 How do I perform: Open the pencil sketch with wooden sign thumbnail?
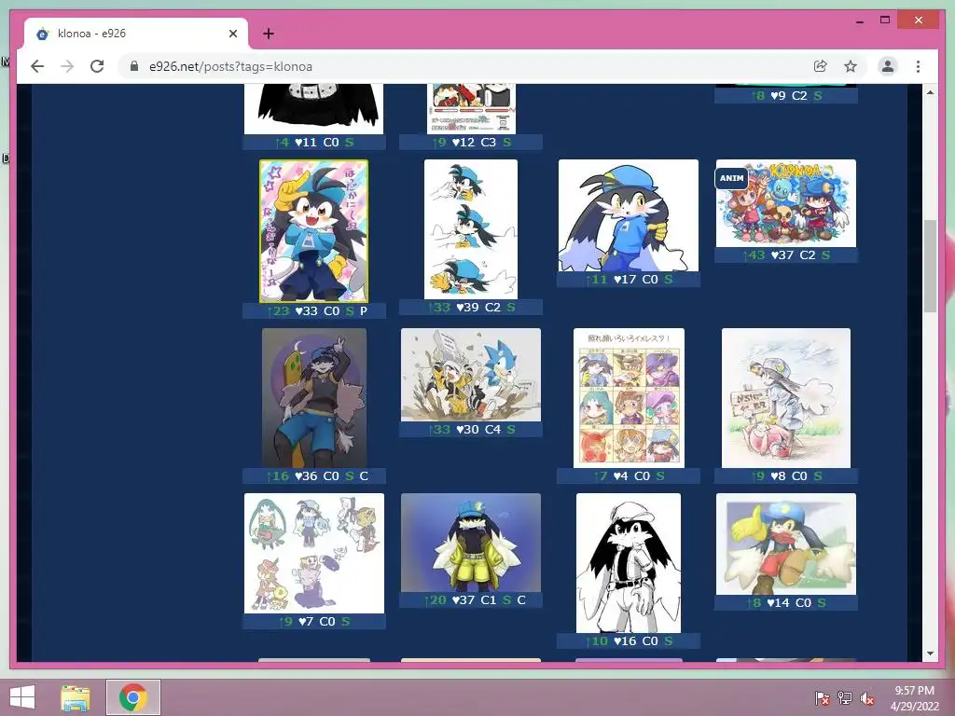[785, 397]
